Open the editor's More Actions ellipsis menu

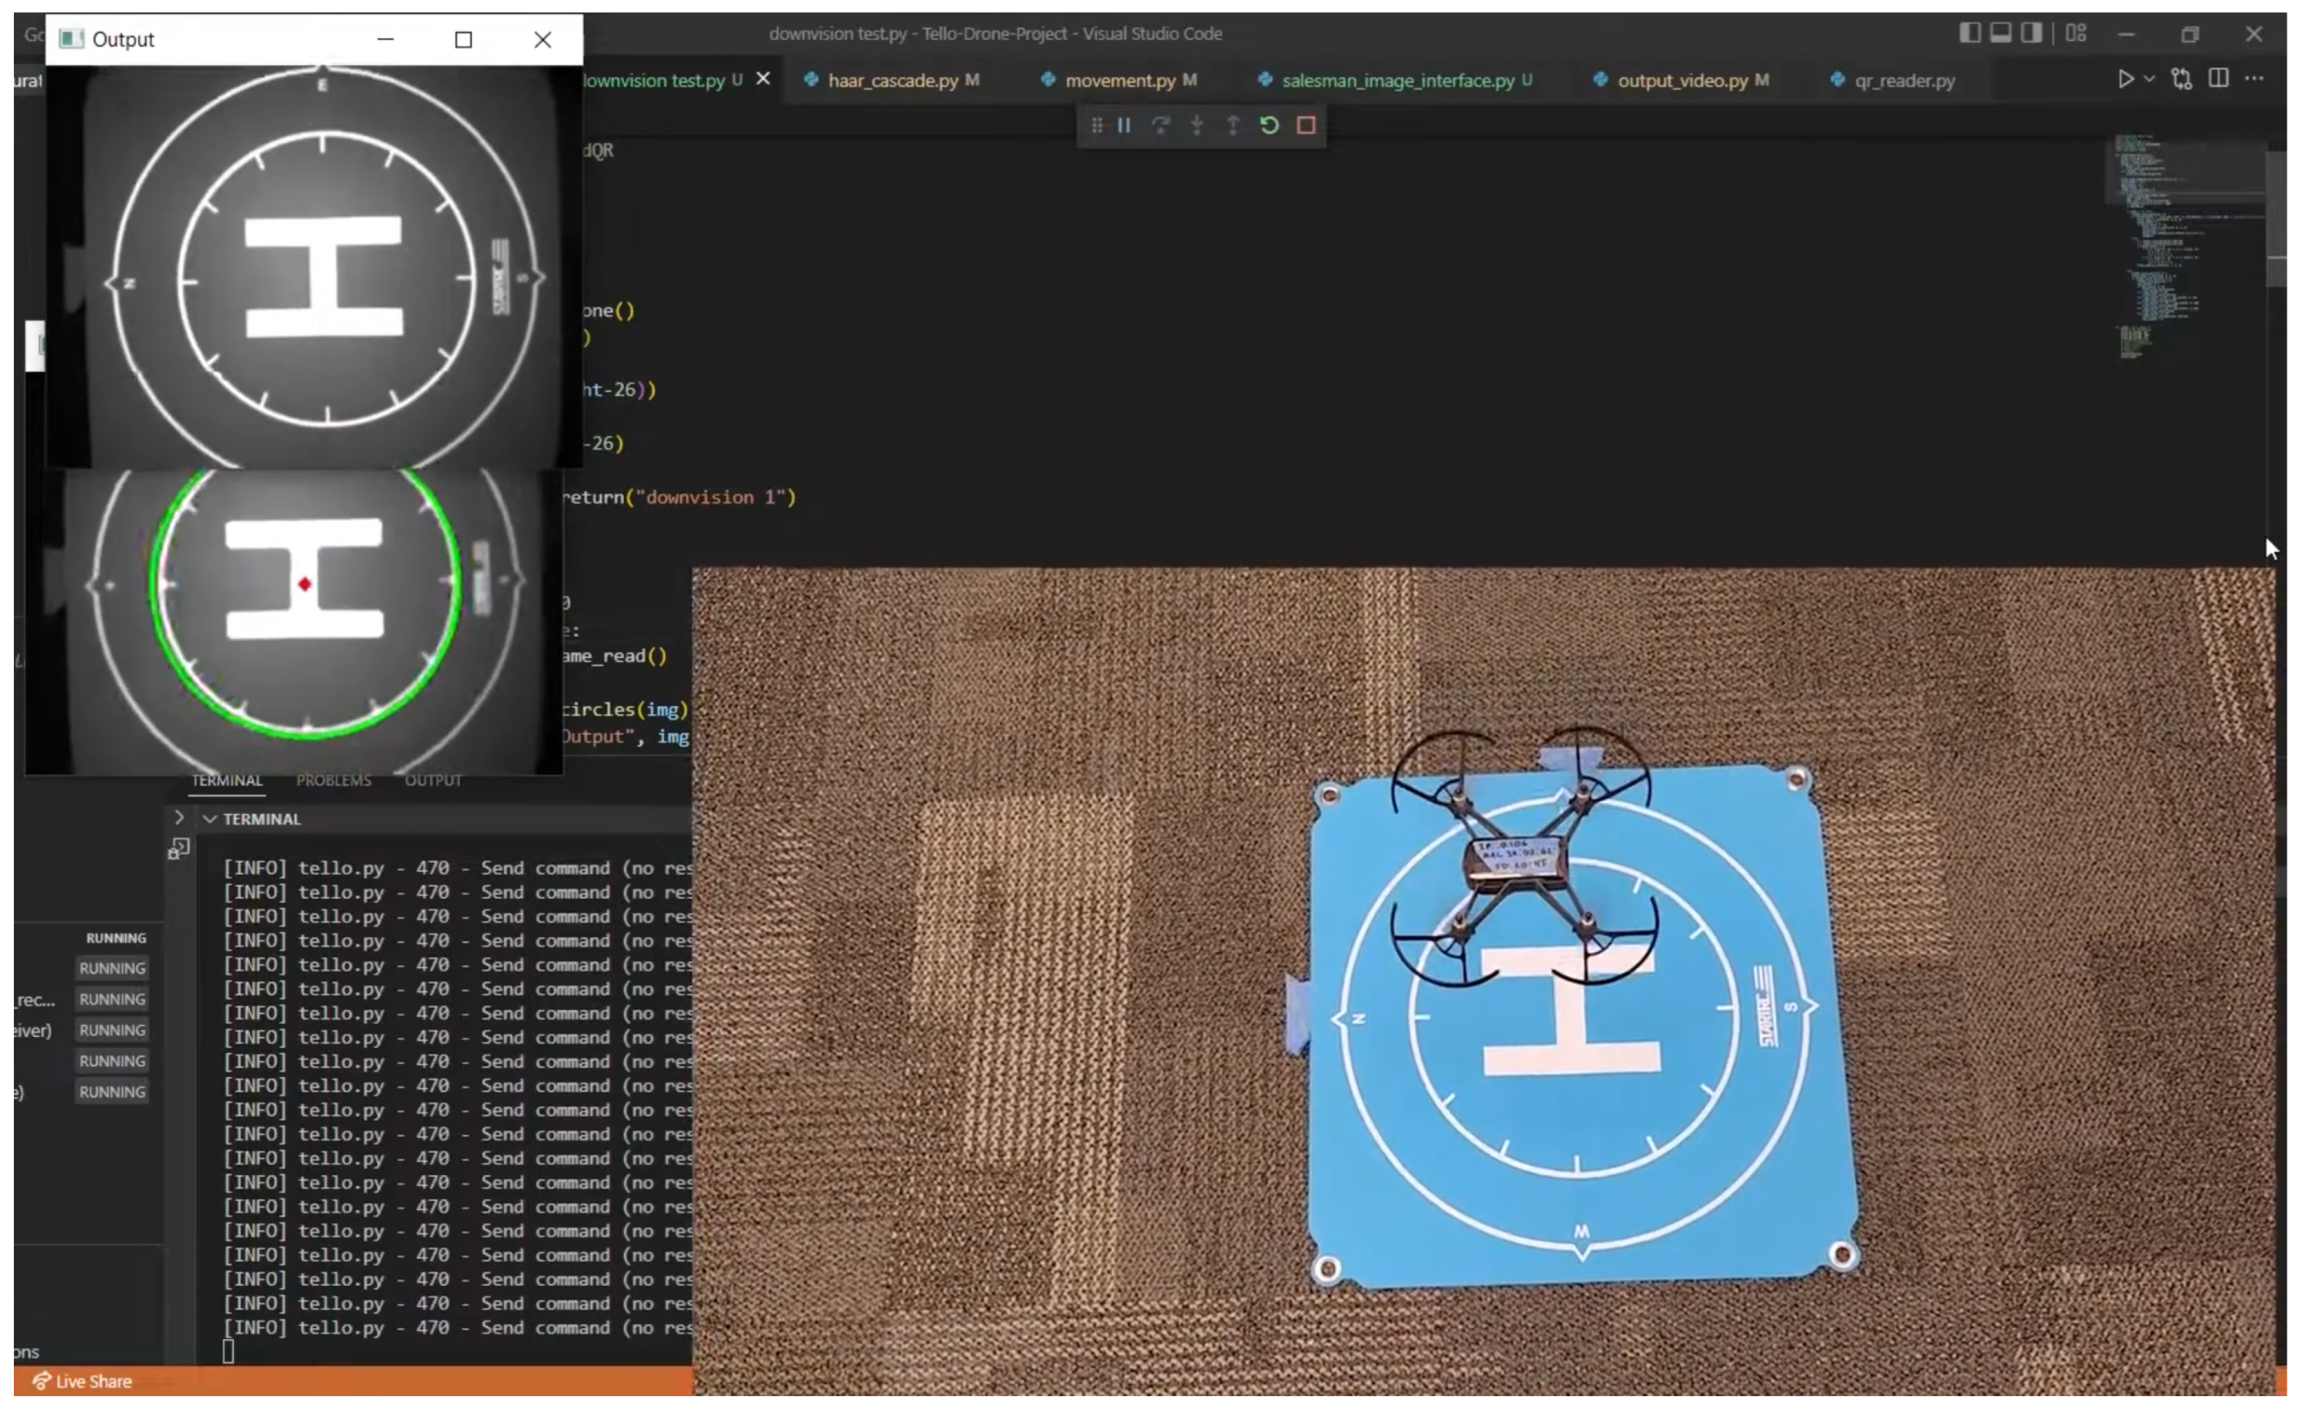coord(2255,80)
